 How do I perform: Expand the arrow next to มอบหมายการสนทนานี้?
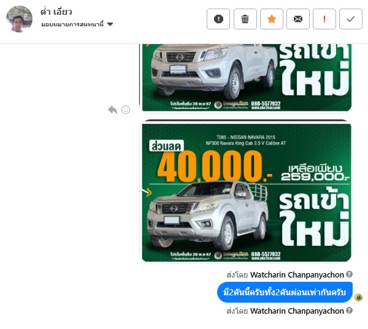tap(110, 24)
